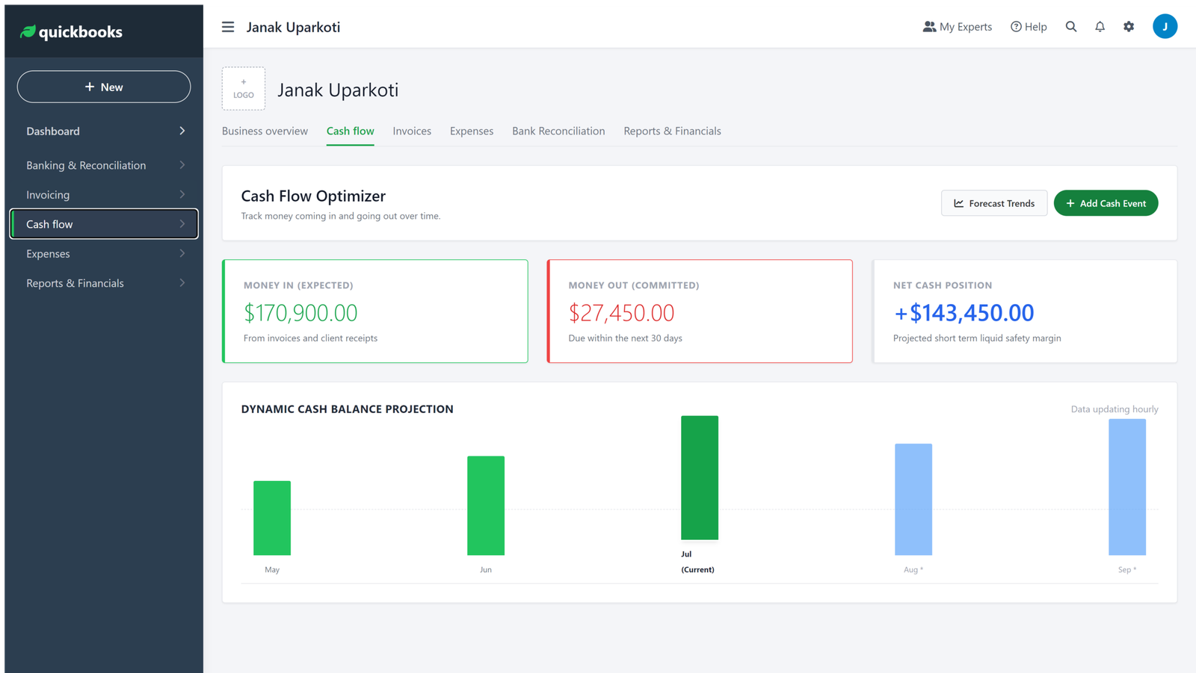
Task: Click Dynamic Cash Balance Projection title
Action: click(347, 409)
